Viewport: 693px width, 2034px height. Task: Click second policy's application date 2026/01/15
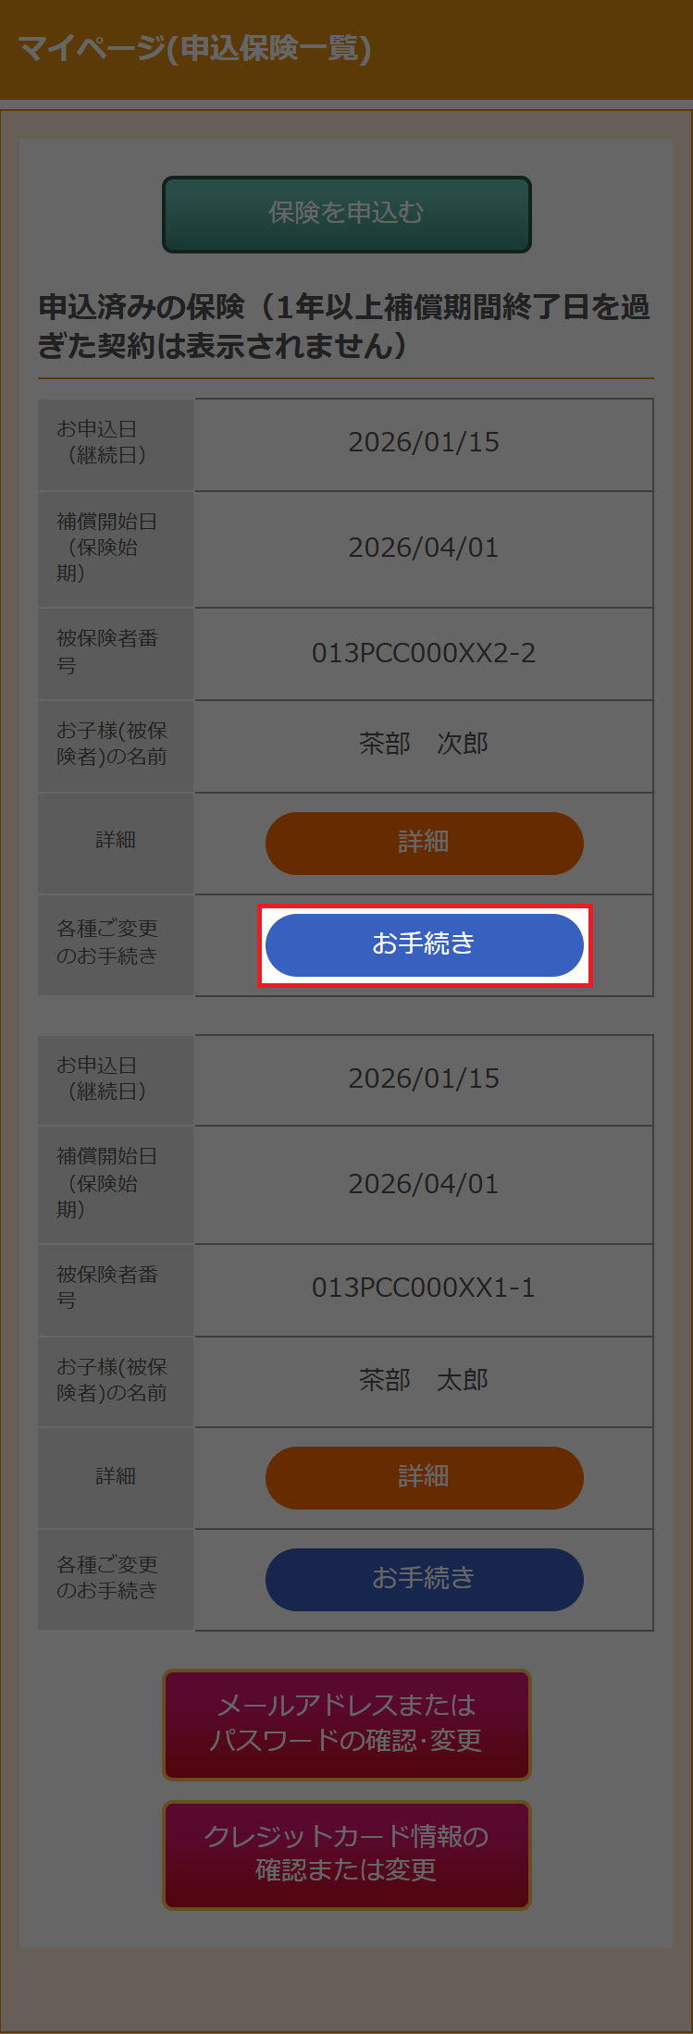click(424, 1079)
